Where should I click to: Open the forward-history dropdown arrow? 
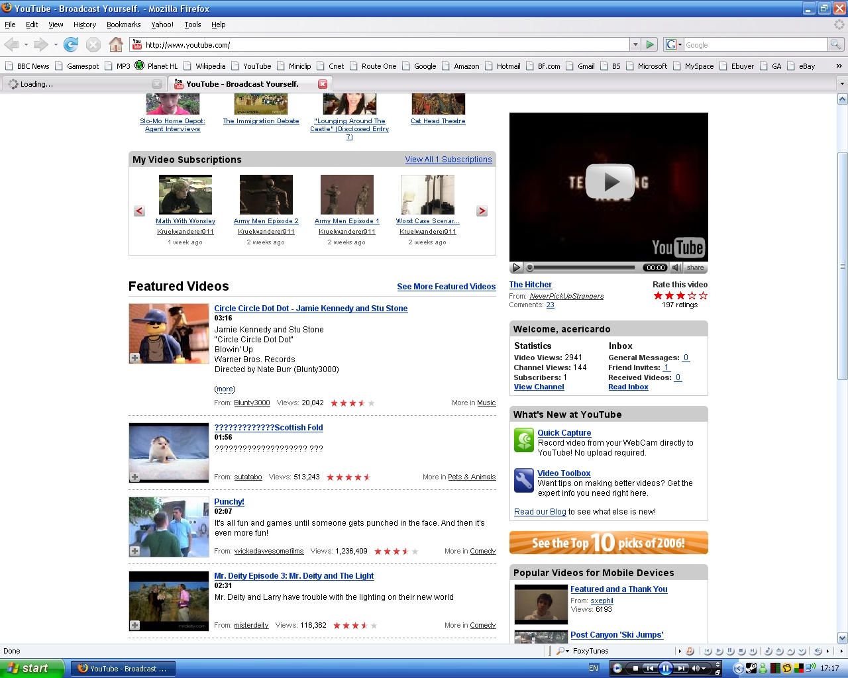click(x=56, y=45)
